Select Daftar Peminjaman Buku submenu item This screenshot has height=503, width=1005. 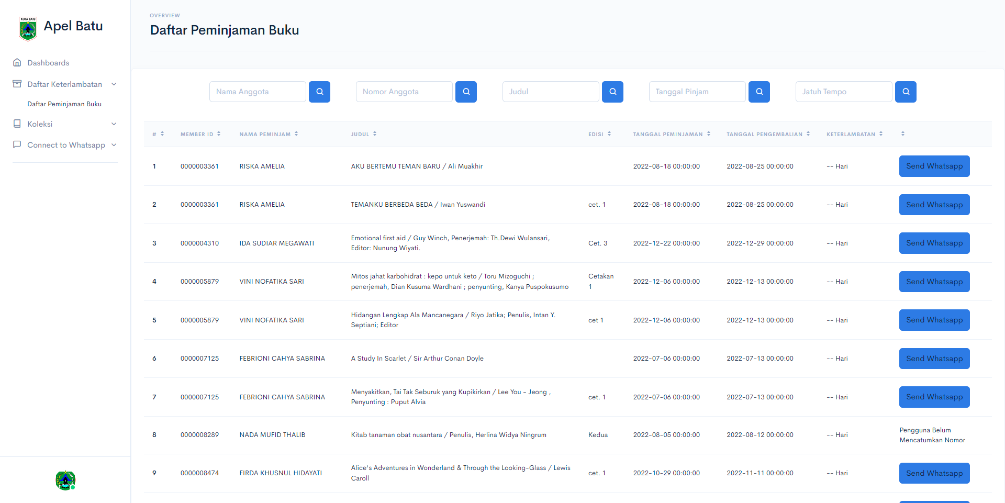click(64, 104)
